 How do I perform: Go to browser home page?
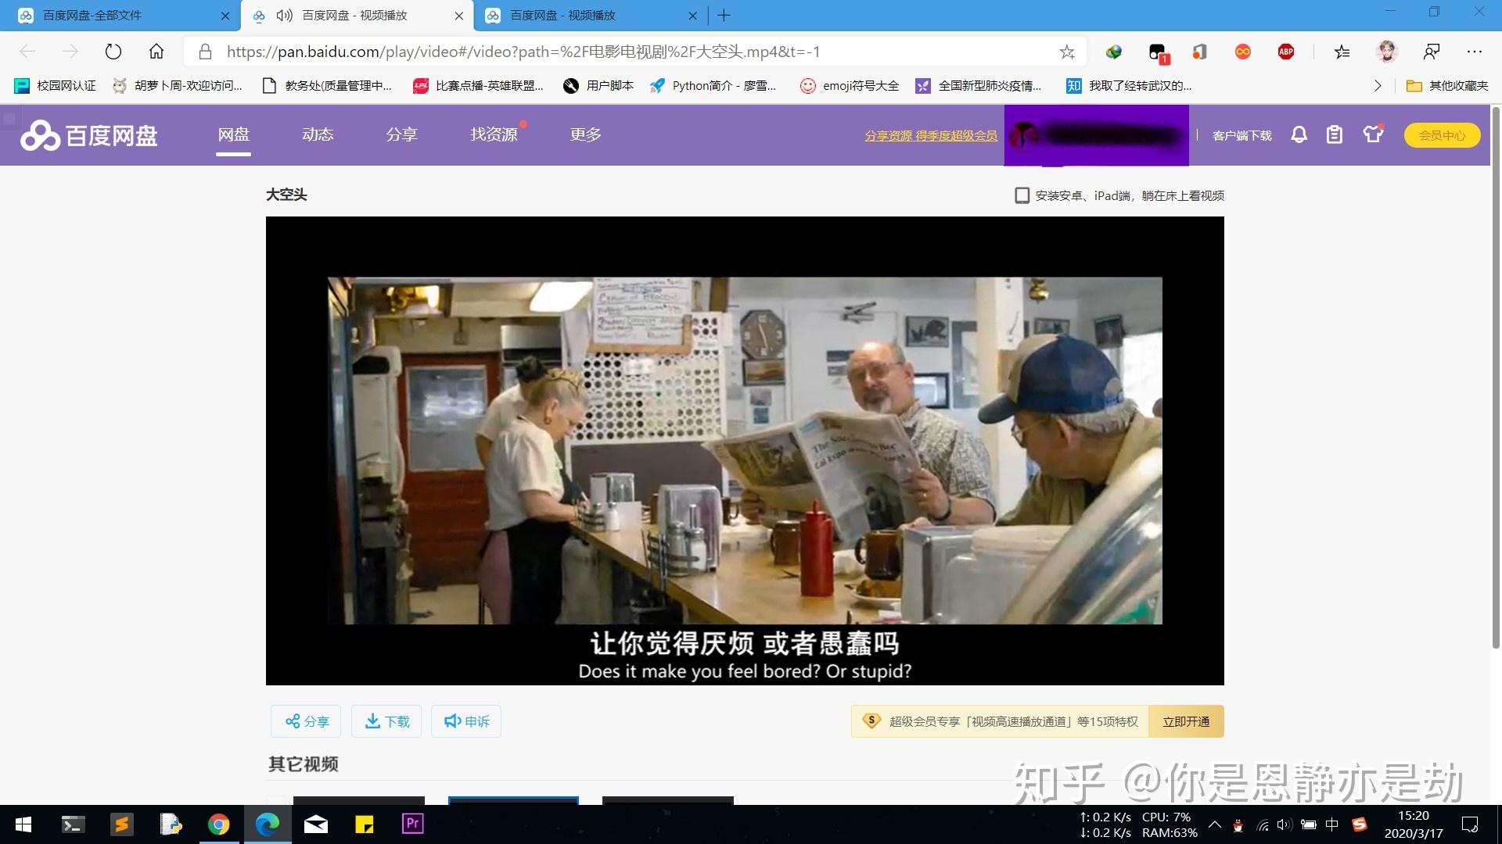point(156,52)
